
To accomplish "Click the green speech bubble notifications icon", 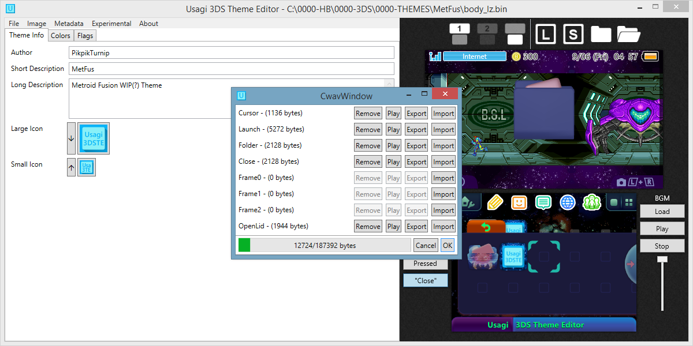I will (x=543, y=202).
